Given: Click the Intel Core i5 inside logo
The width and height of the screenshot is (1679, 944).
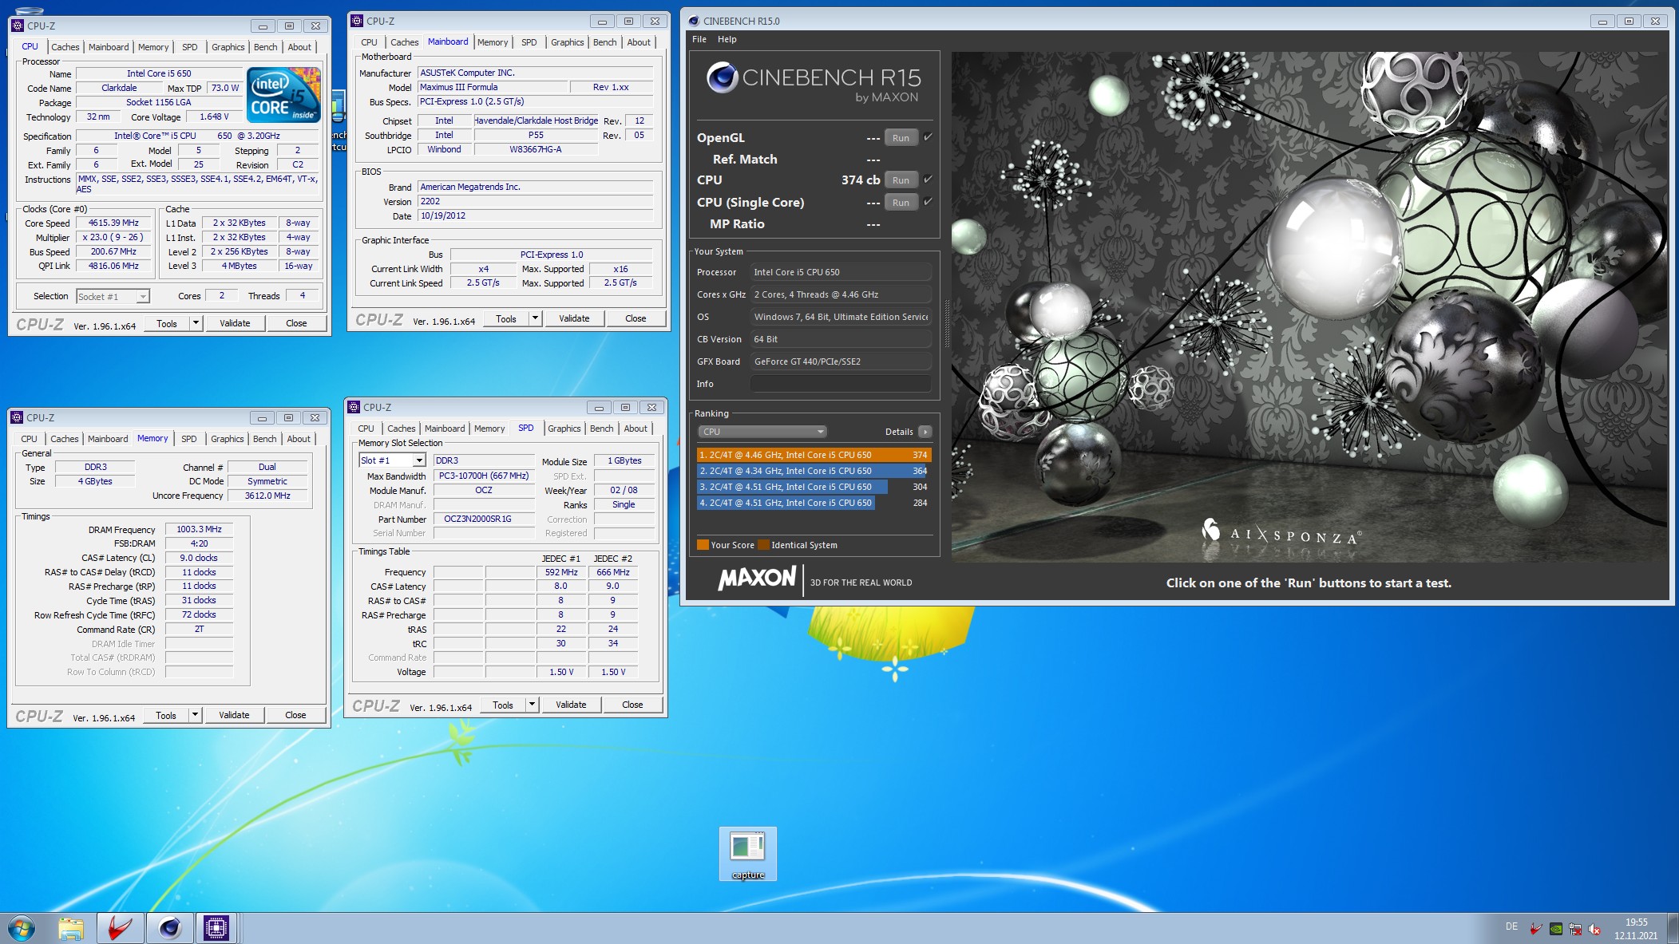Looking at the screenshot, I should click(284, 94).
